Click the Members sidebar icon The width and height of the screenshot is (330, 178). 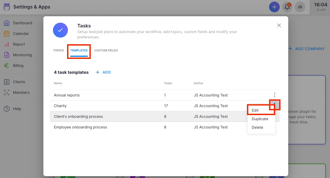(7, 92)
